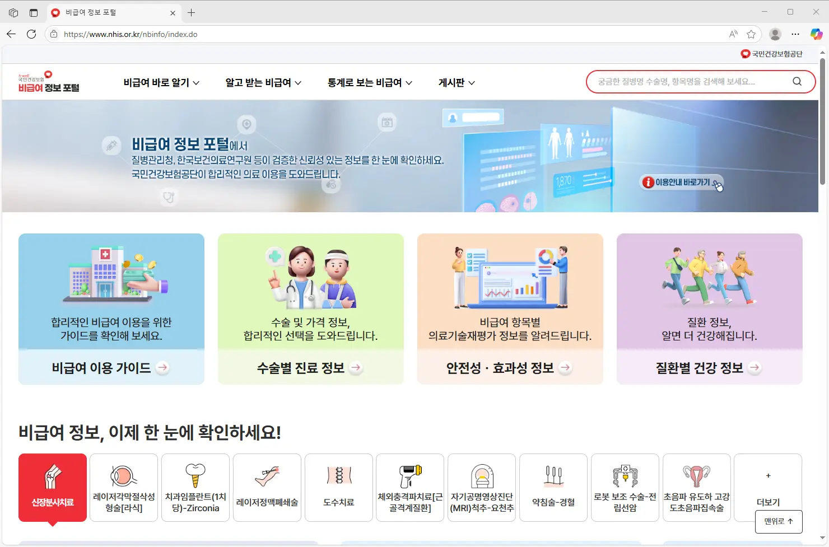Screen dimensions: 829x547
Task: Select the 신장분사치료 red card
Action: pos(53,488)
